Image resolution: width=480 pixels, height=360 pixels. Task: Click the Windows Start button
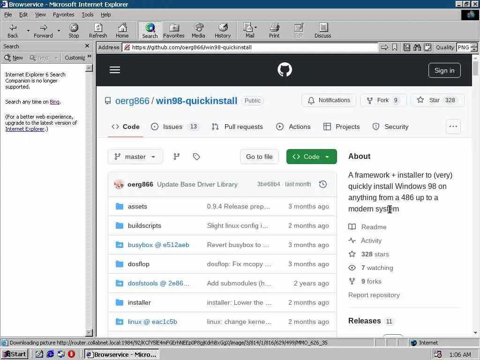pyautogui.click(x=15, y=354)
